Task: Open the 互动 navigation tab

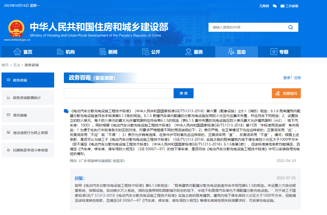Action: point(236,52)
